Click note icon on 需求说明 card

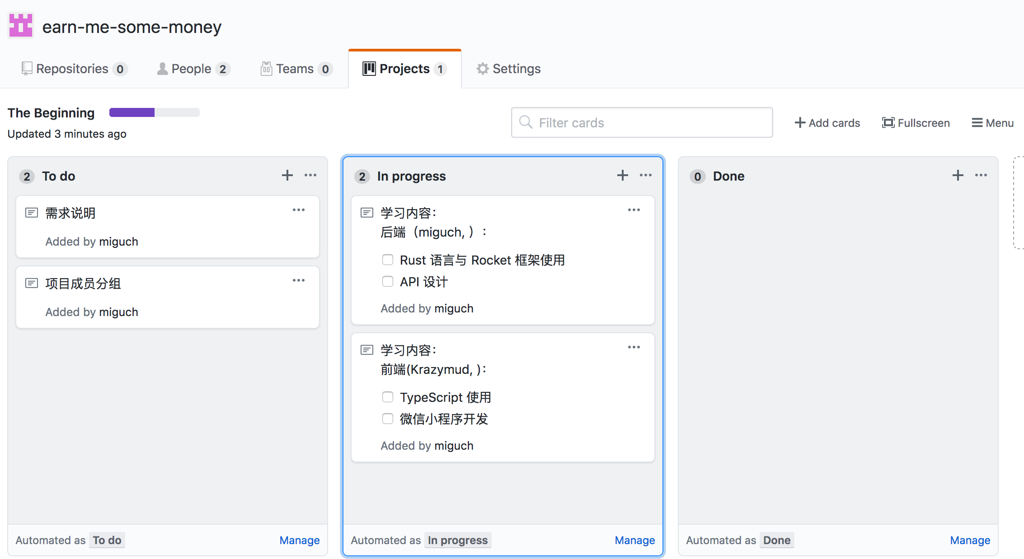(x=32, y=213)
